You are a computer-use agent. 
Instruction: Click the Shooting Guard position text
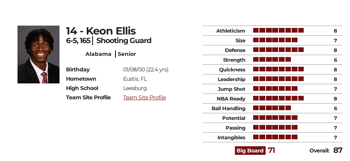point(124,40)
